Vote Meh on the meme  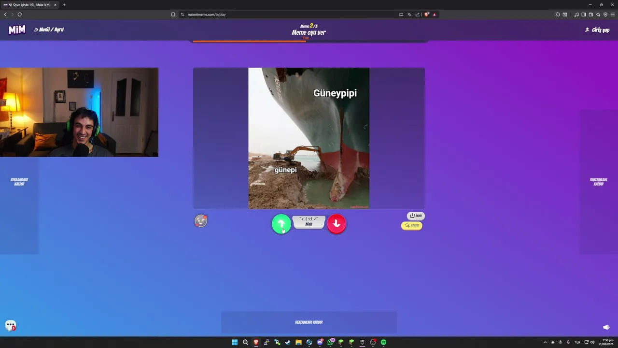(309, 222)
